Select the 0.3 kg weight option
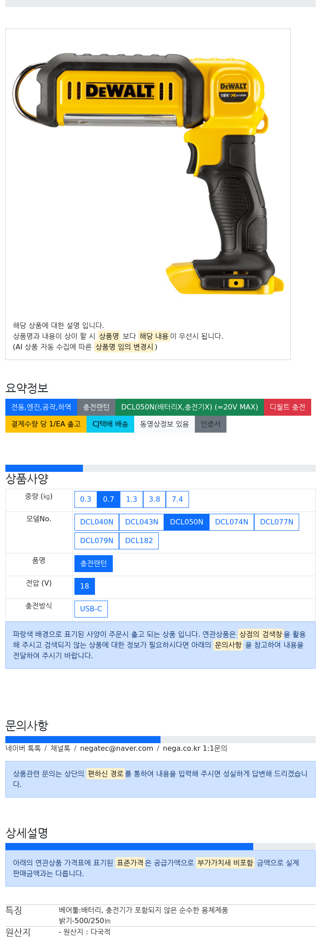 pyautogui.click(x=86, y=499)
